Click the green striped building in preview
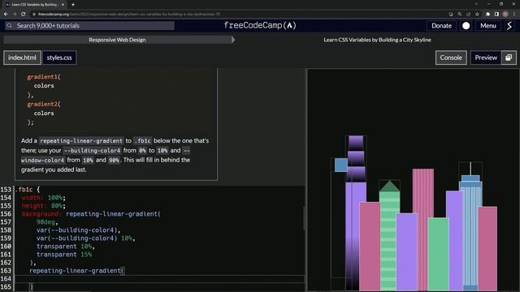Screen dimensions: 520x292 [x=389, y=241]
